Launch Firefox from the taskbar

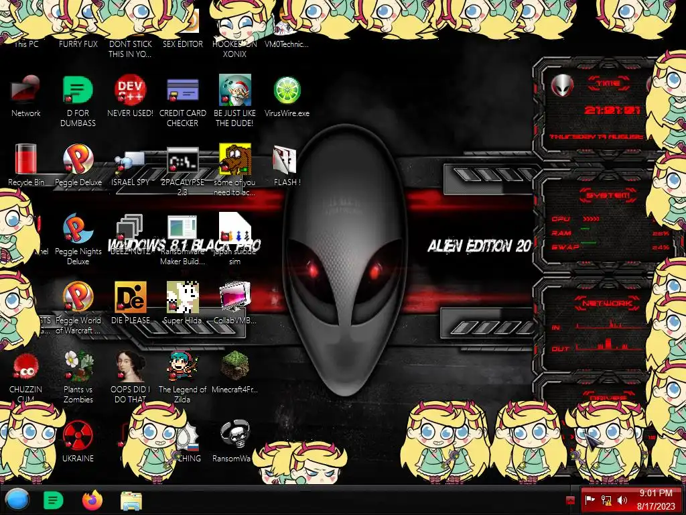[92, 500]
